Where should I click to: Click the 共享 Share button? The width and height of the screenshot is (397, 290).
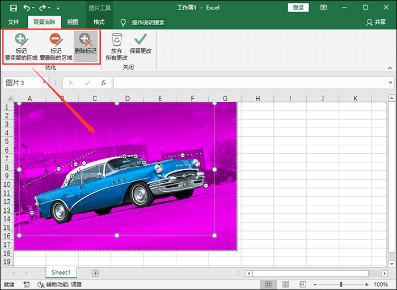click(376, 22)
